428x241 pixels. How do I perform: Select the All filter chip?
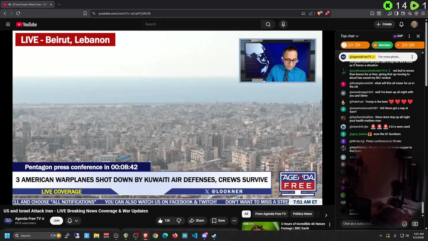246,214
